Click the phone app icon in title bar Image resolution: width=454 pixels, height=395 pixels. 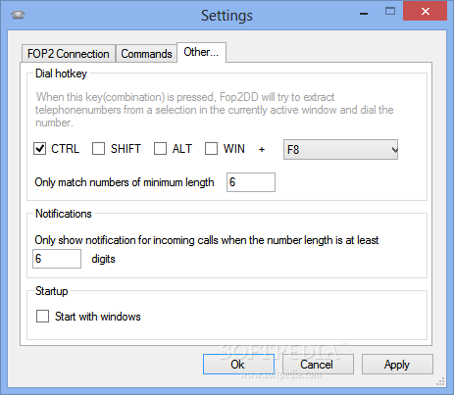18,15
